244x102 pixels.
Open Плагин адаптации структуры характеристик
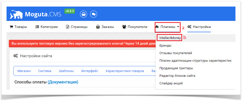tap(195, 61)
